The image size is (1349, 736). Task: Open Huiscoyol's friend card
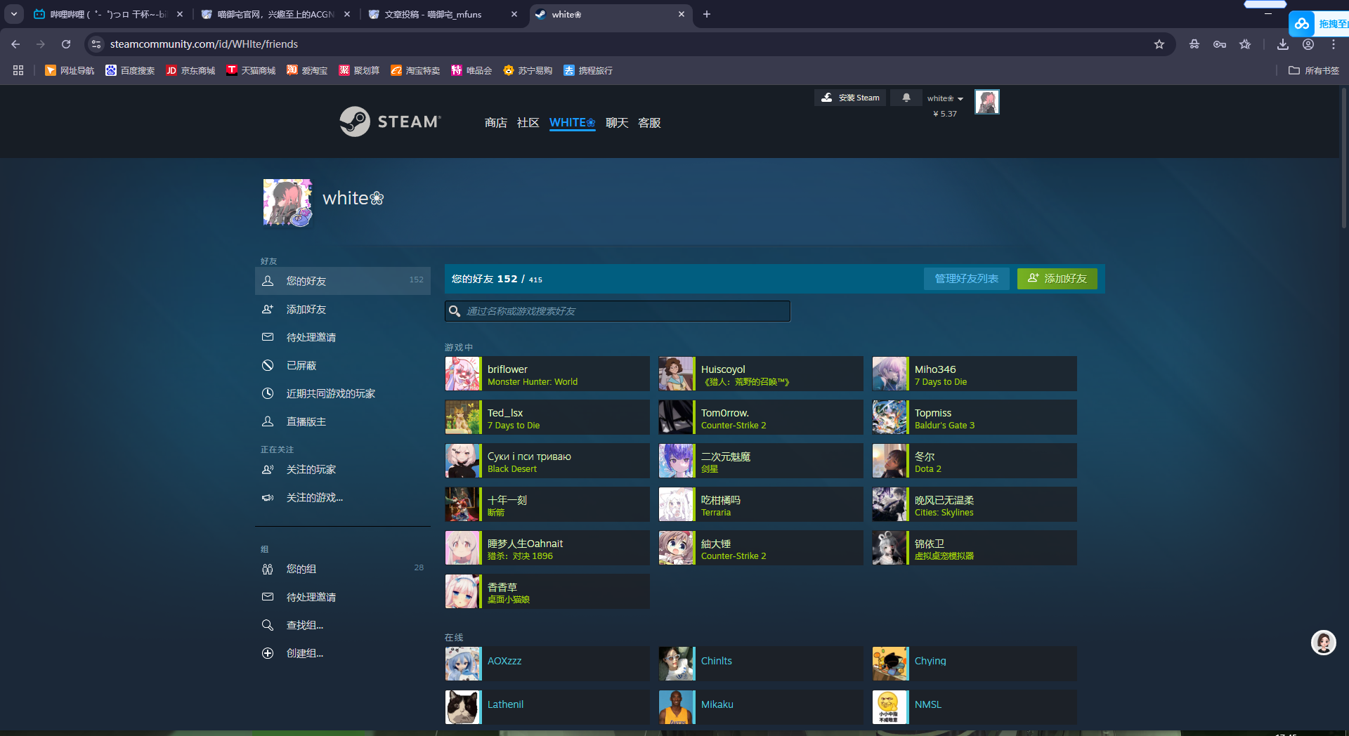click(761, 374)
